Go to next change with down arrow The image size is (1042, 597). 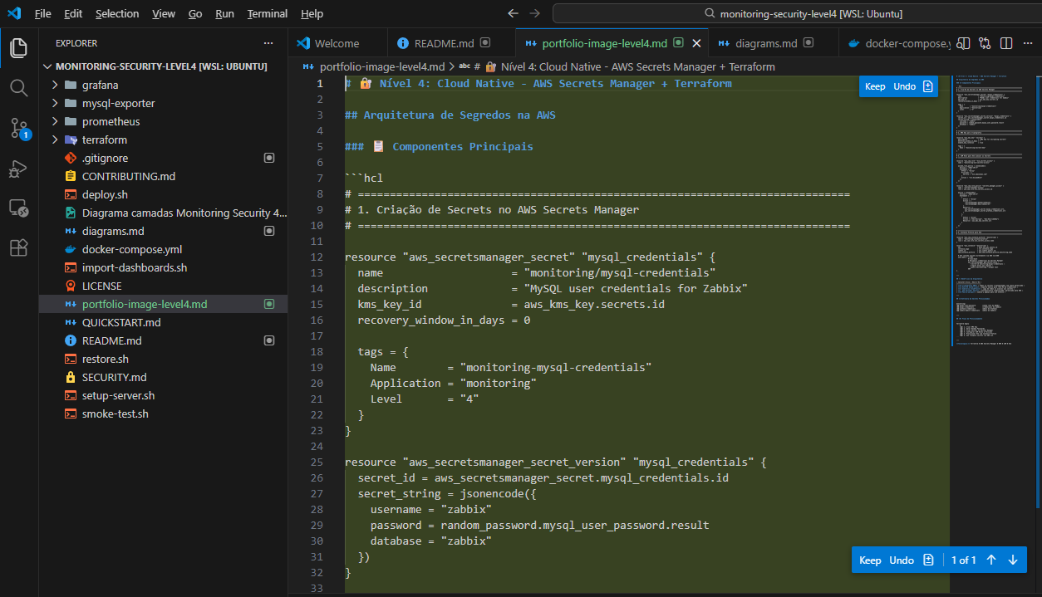[x=1012, y=560]
